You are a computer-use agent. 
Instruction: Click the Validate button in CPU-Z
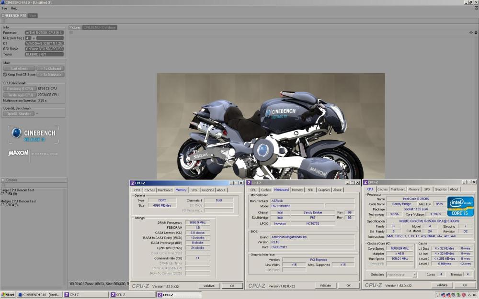click(209, 285)
